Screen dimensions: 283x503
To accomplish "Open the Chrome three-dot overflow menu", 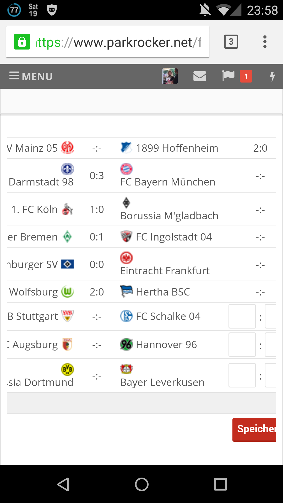I will [265, 42].
